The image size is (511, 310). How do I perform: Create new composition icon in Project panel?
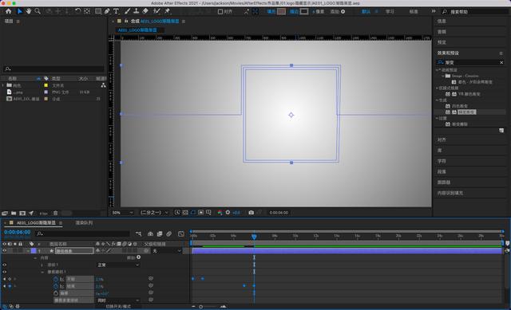[x=22, y=213]
